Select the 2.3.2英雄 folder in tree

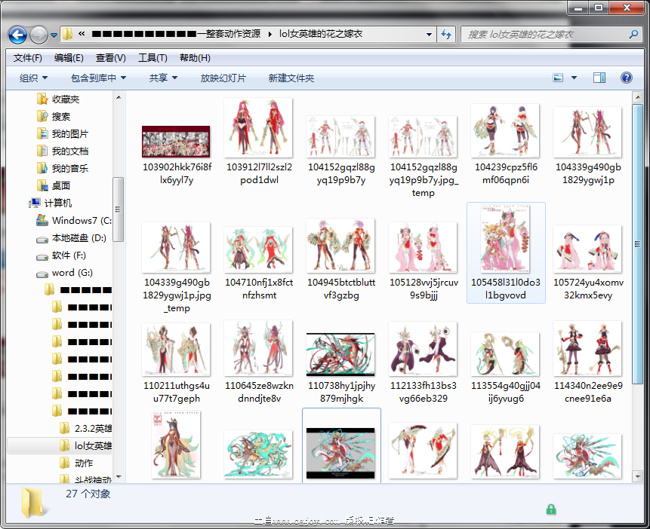click(94, 429)
